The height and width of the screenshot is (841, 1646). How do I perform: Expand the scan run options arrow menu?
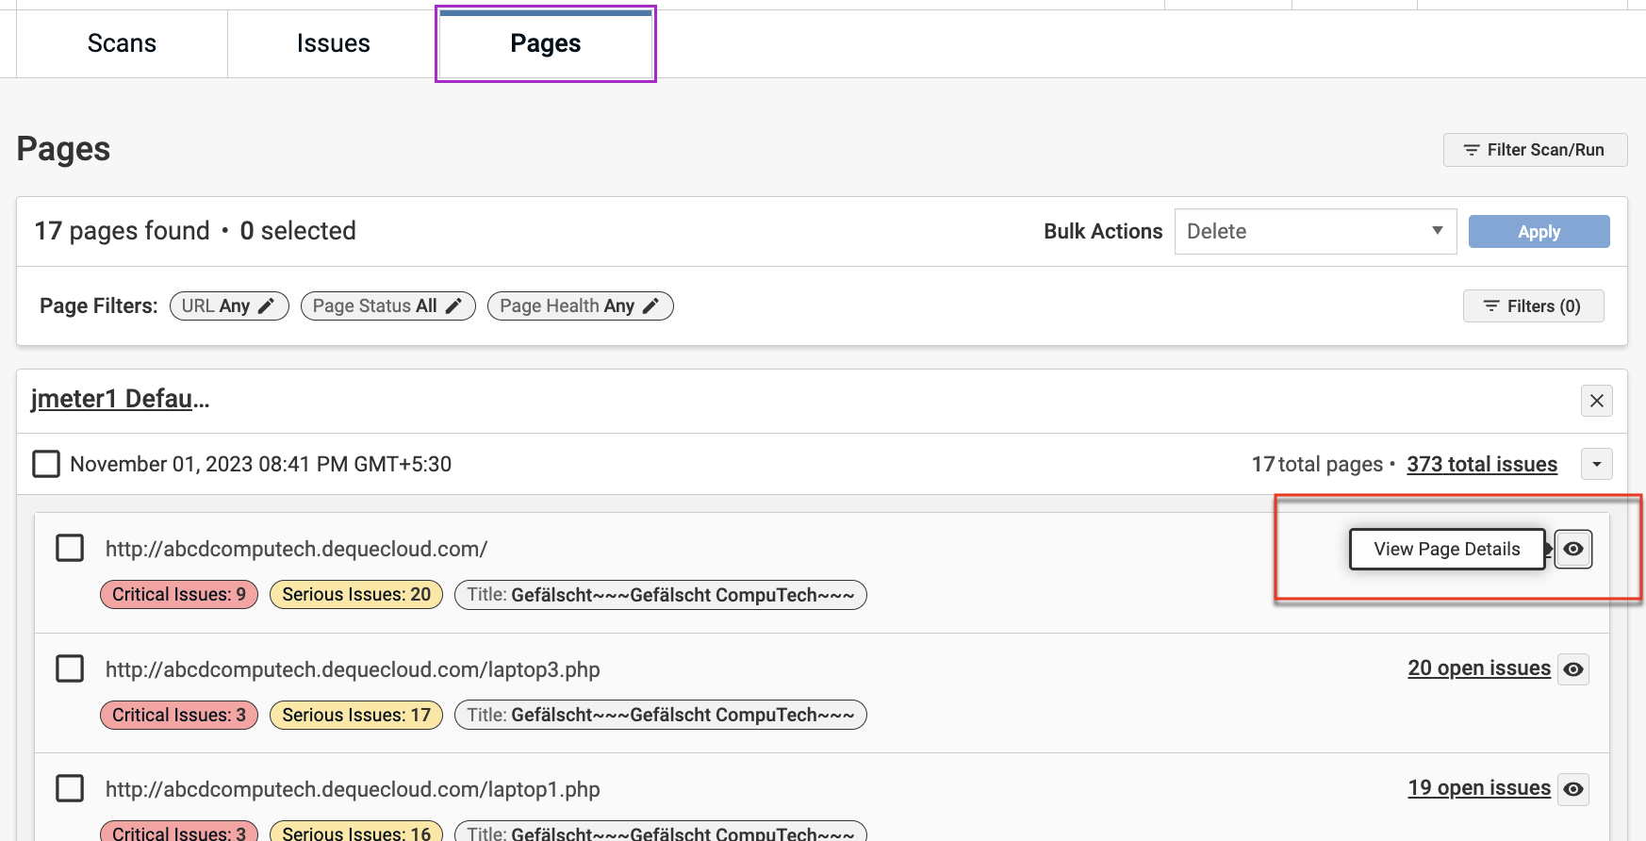(1596, 464)
